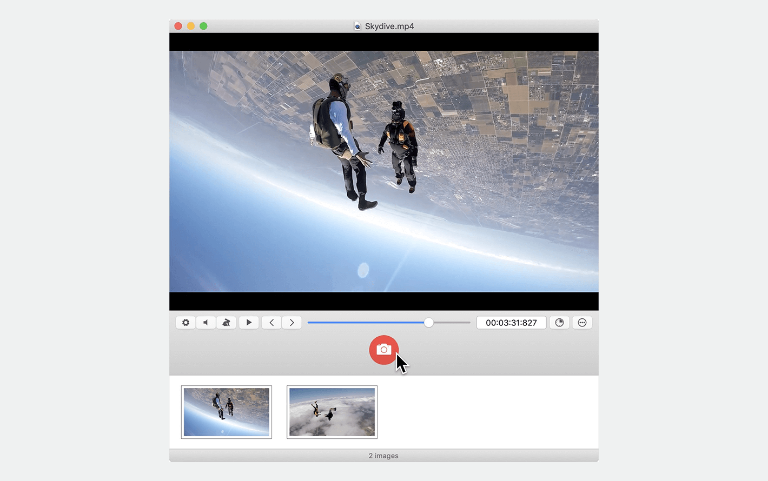Image resolution: width=768 pixels, height=481 pixels.
Task: Select the first captured skydivers thumbnail
Action: [x=227, y=412]
